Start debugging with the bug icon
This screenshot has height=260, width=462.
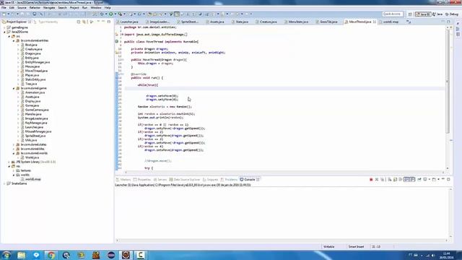coord(102,14)
